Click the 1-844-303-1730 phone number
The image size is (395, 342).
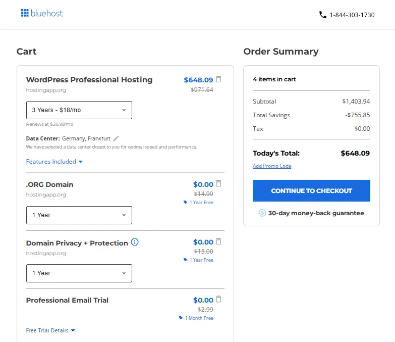(352, 15)
